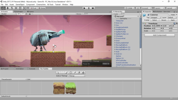Open the Tag Untagged dropdown

pos(156,17)
